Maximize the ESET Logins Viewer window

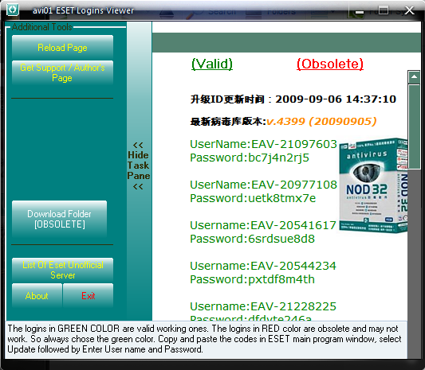[x=384, y=10]
